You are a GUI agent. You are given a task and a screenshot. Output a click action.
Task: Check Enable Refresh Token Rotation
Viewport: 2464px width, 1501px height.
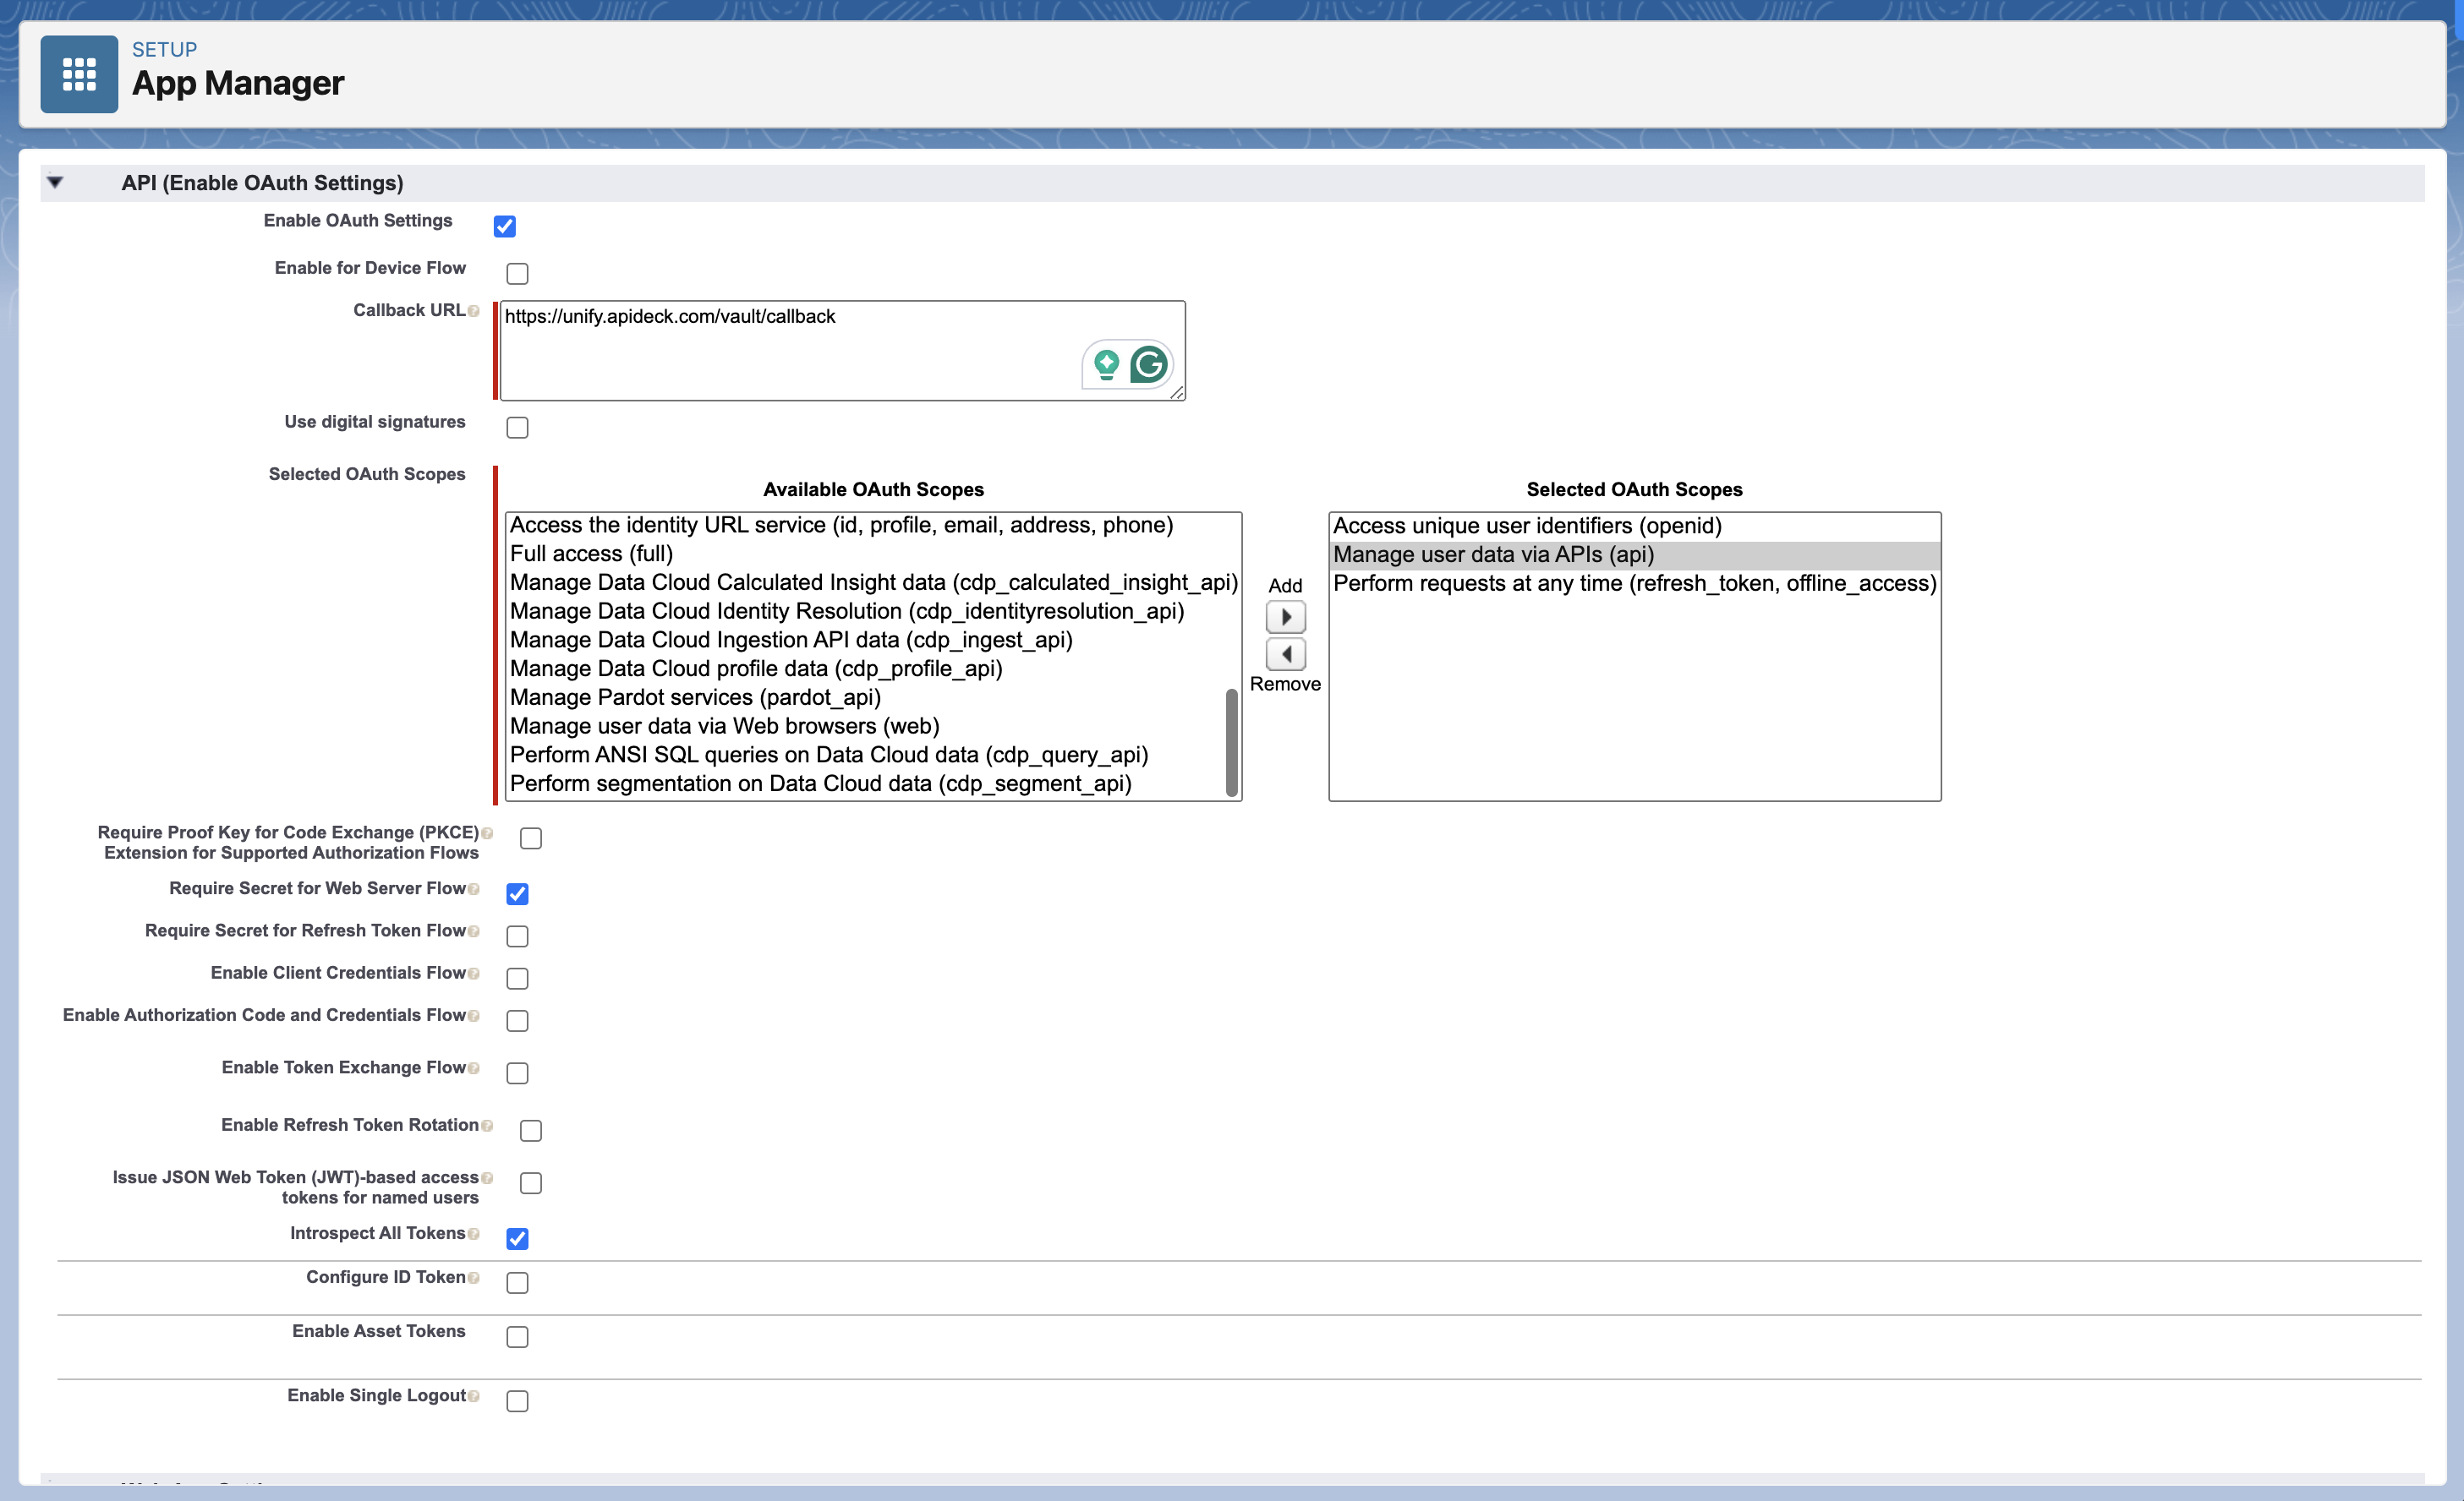(531, 1130)
